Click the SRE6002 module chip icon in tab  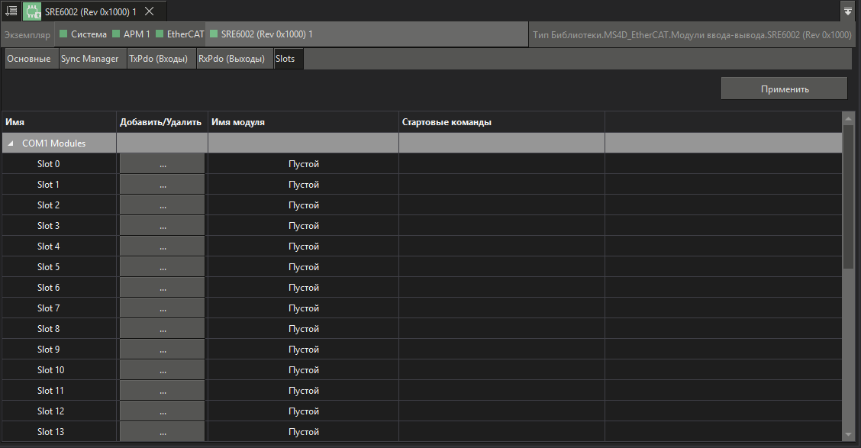tap(32, 11)
